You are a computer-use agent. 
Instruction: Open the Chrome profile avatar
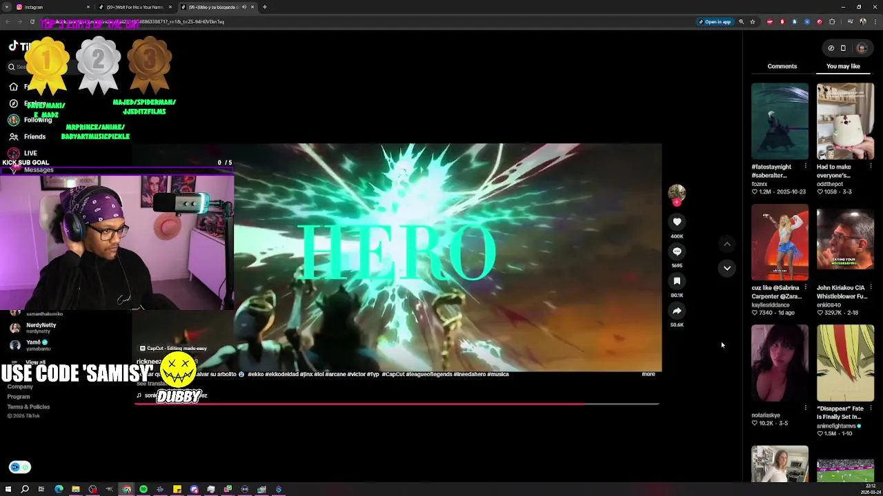863,21
